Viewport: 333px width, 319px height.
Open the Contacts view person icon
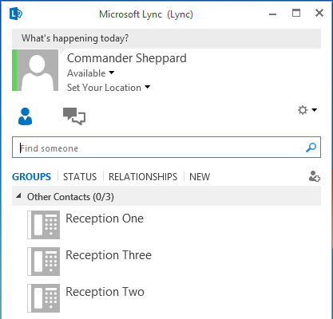[x=25, y=116]
